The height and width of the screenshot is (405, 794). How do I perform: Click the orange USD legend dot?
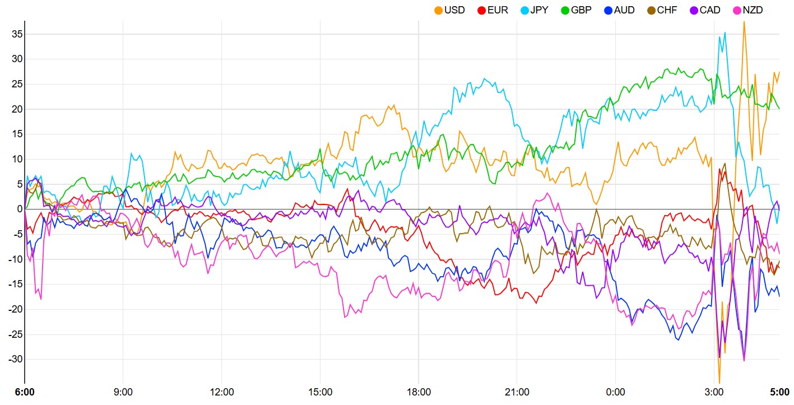[438, 10]
